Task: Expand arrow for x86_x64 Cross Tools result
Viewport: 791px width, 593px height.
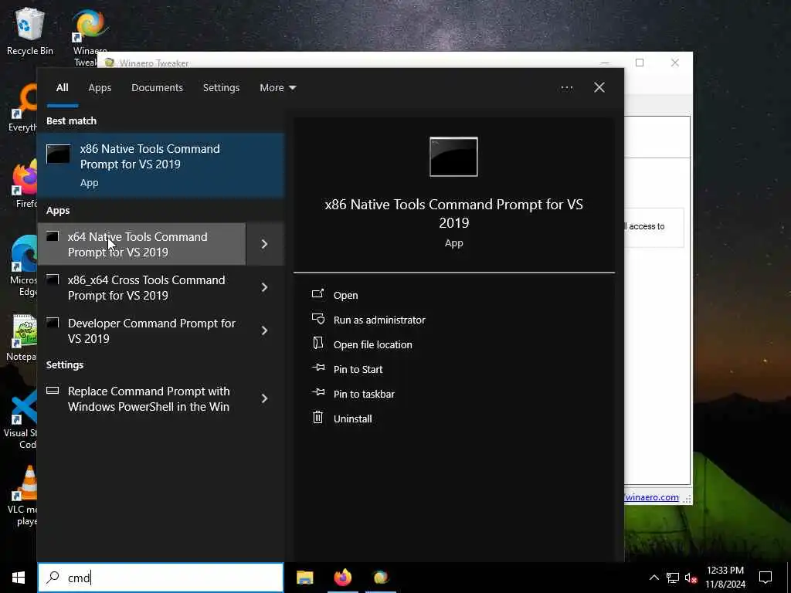Action: [x=265, y=287]
